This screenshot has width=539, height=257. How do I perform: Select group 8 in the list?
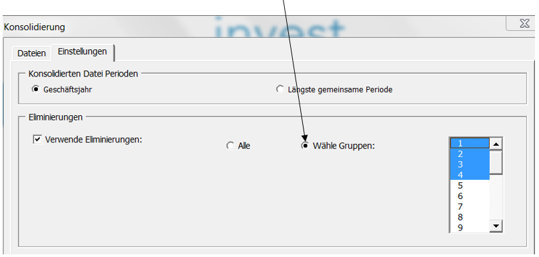click(470, 217)
